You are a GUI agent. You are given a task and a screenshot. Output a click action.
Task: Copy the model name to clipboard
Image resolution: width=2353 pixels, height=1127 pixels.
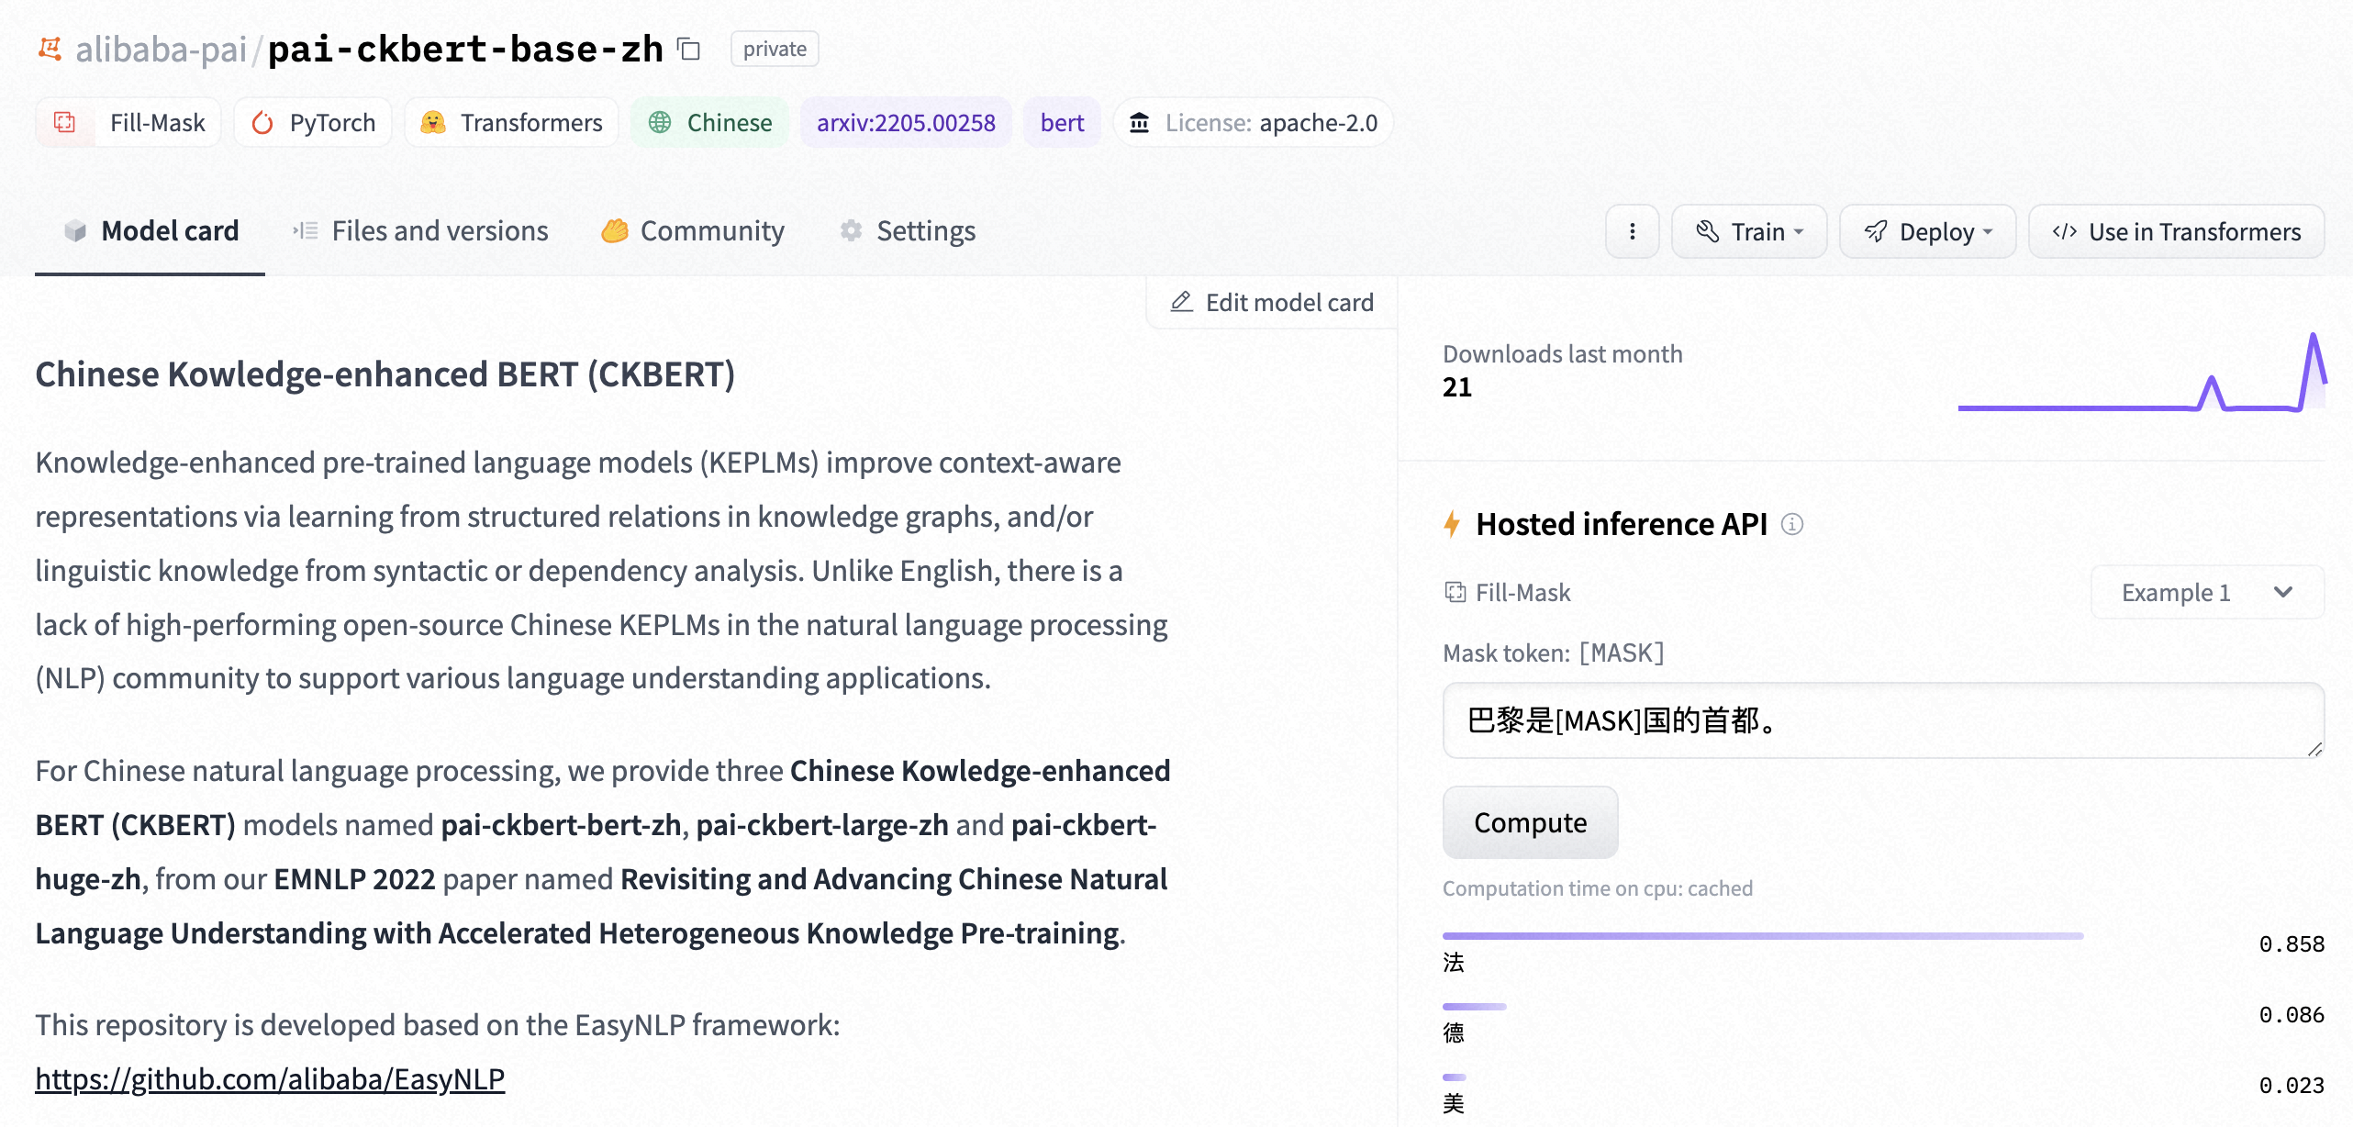(686, 49)
